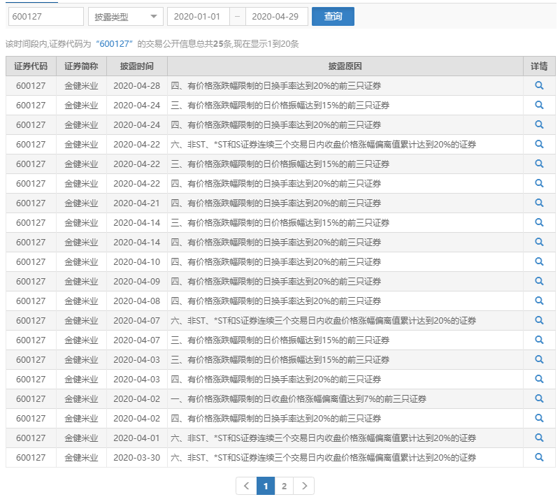The width and height of the screenshot is (560, 497).
Task: Click the 证券代码 column header
Action: [x=31, y=66]
